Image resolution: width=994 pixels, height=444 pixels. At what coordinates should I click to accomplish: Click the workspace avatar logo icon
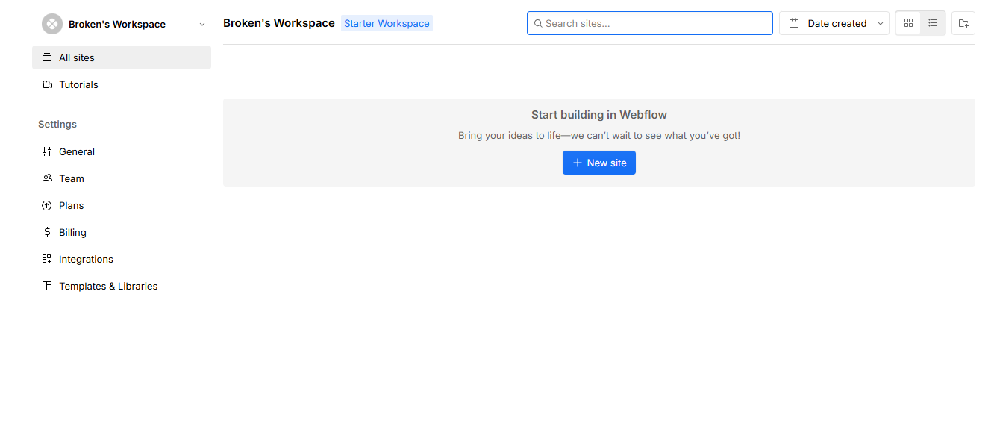point(52,24)
